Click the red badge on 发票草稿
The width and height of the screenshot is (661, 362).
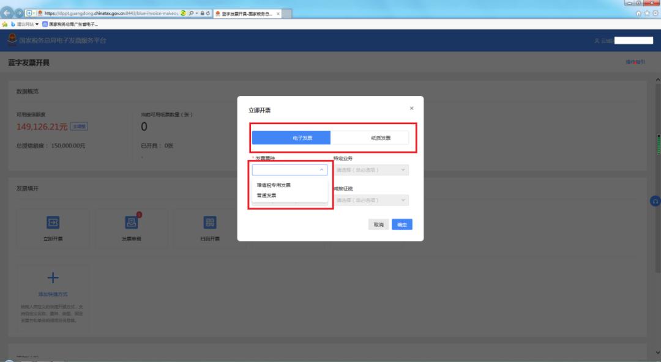tap(139, 215)
